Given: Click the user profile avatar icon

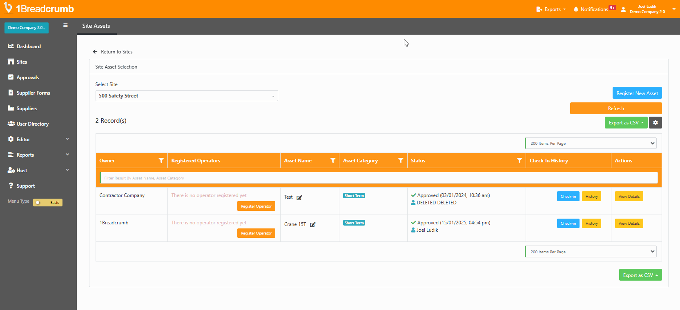Looking at the screenshot, I should pyautogui.click(x=623, y=9).
